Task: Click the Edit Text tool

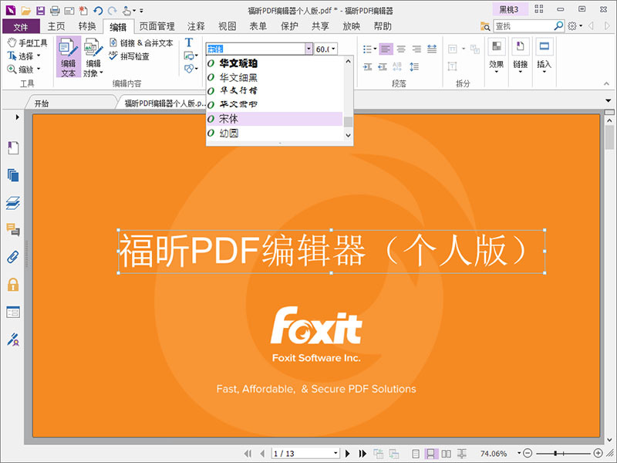Action: pyautogui.click(x=69, y=57)
